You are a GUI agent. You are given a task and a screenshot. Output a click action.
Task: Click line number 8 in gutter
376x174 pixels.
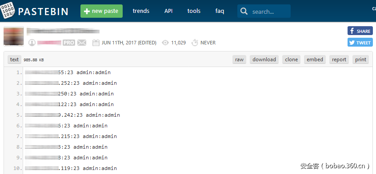point(19,147)
